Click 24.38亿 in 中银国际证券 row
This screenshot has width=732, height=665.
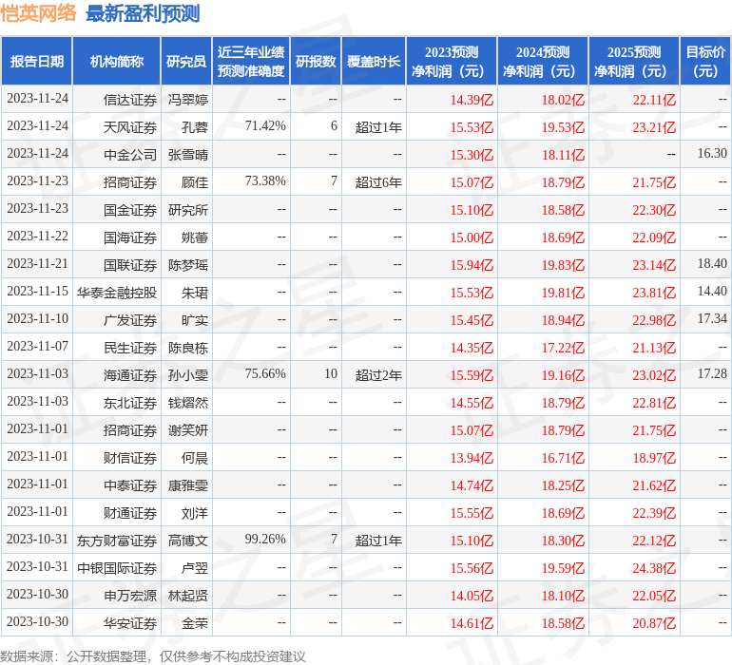point(654,568)
